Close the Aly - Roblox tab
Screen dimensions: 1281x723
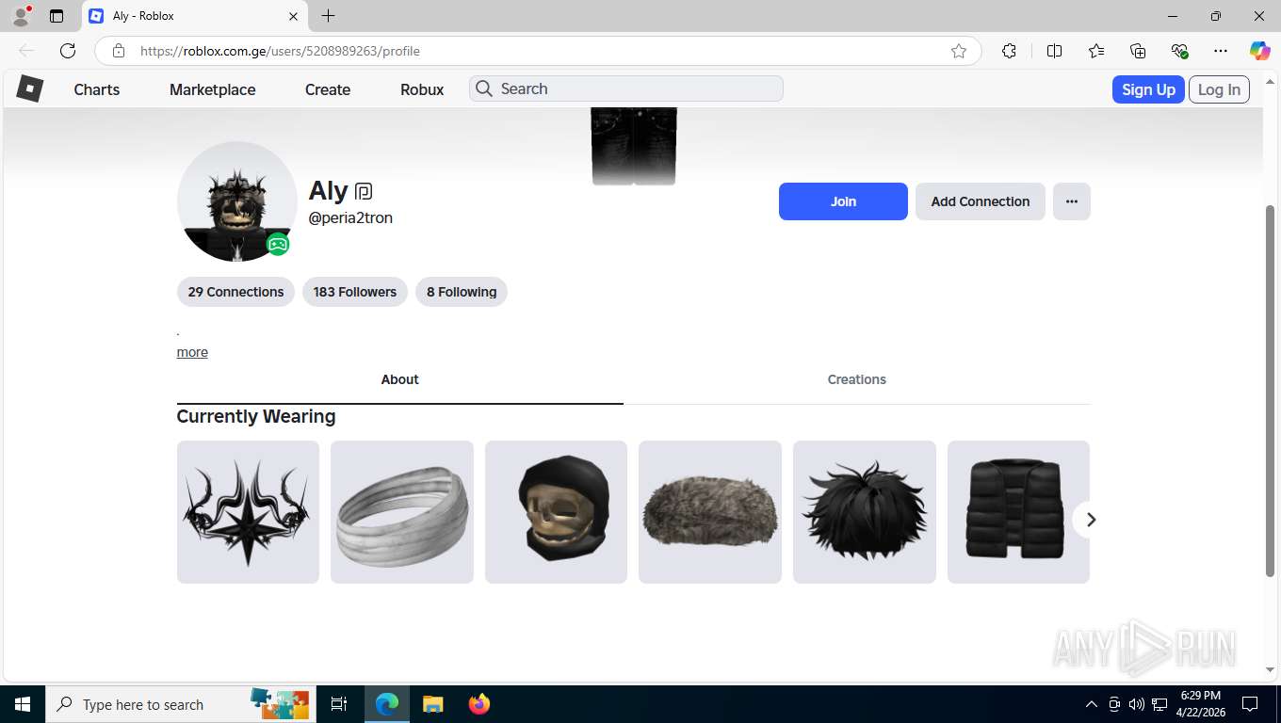click(293, 16)
